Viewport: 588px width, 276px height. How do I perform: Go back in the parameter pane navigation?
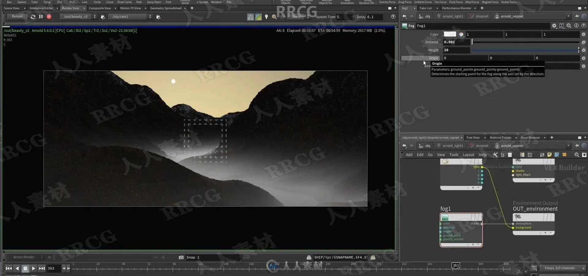coord(404,16)
